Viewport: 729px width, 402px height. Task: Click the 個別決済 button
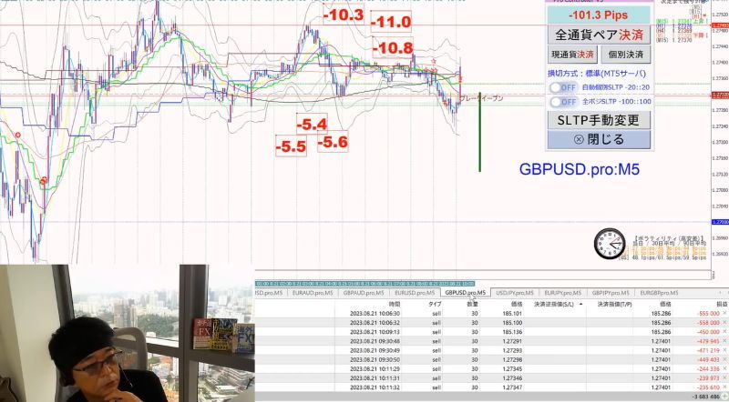(x=625, y=55)
